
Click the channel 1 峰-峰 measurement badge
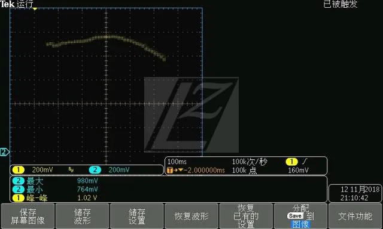(19, 197)
